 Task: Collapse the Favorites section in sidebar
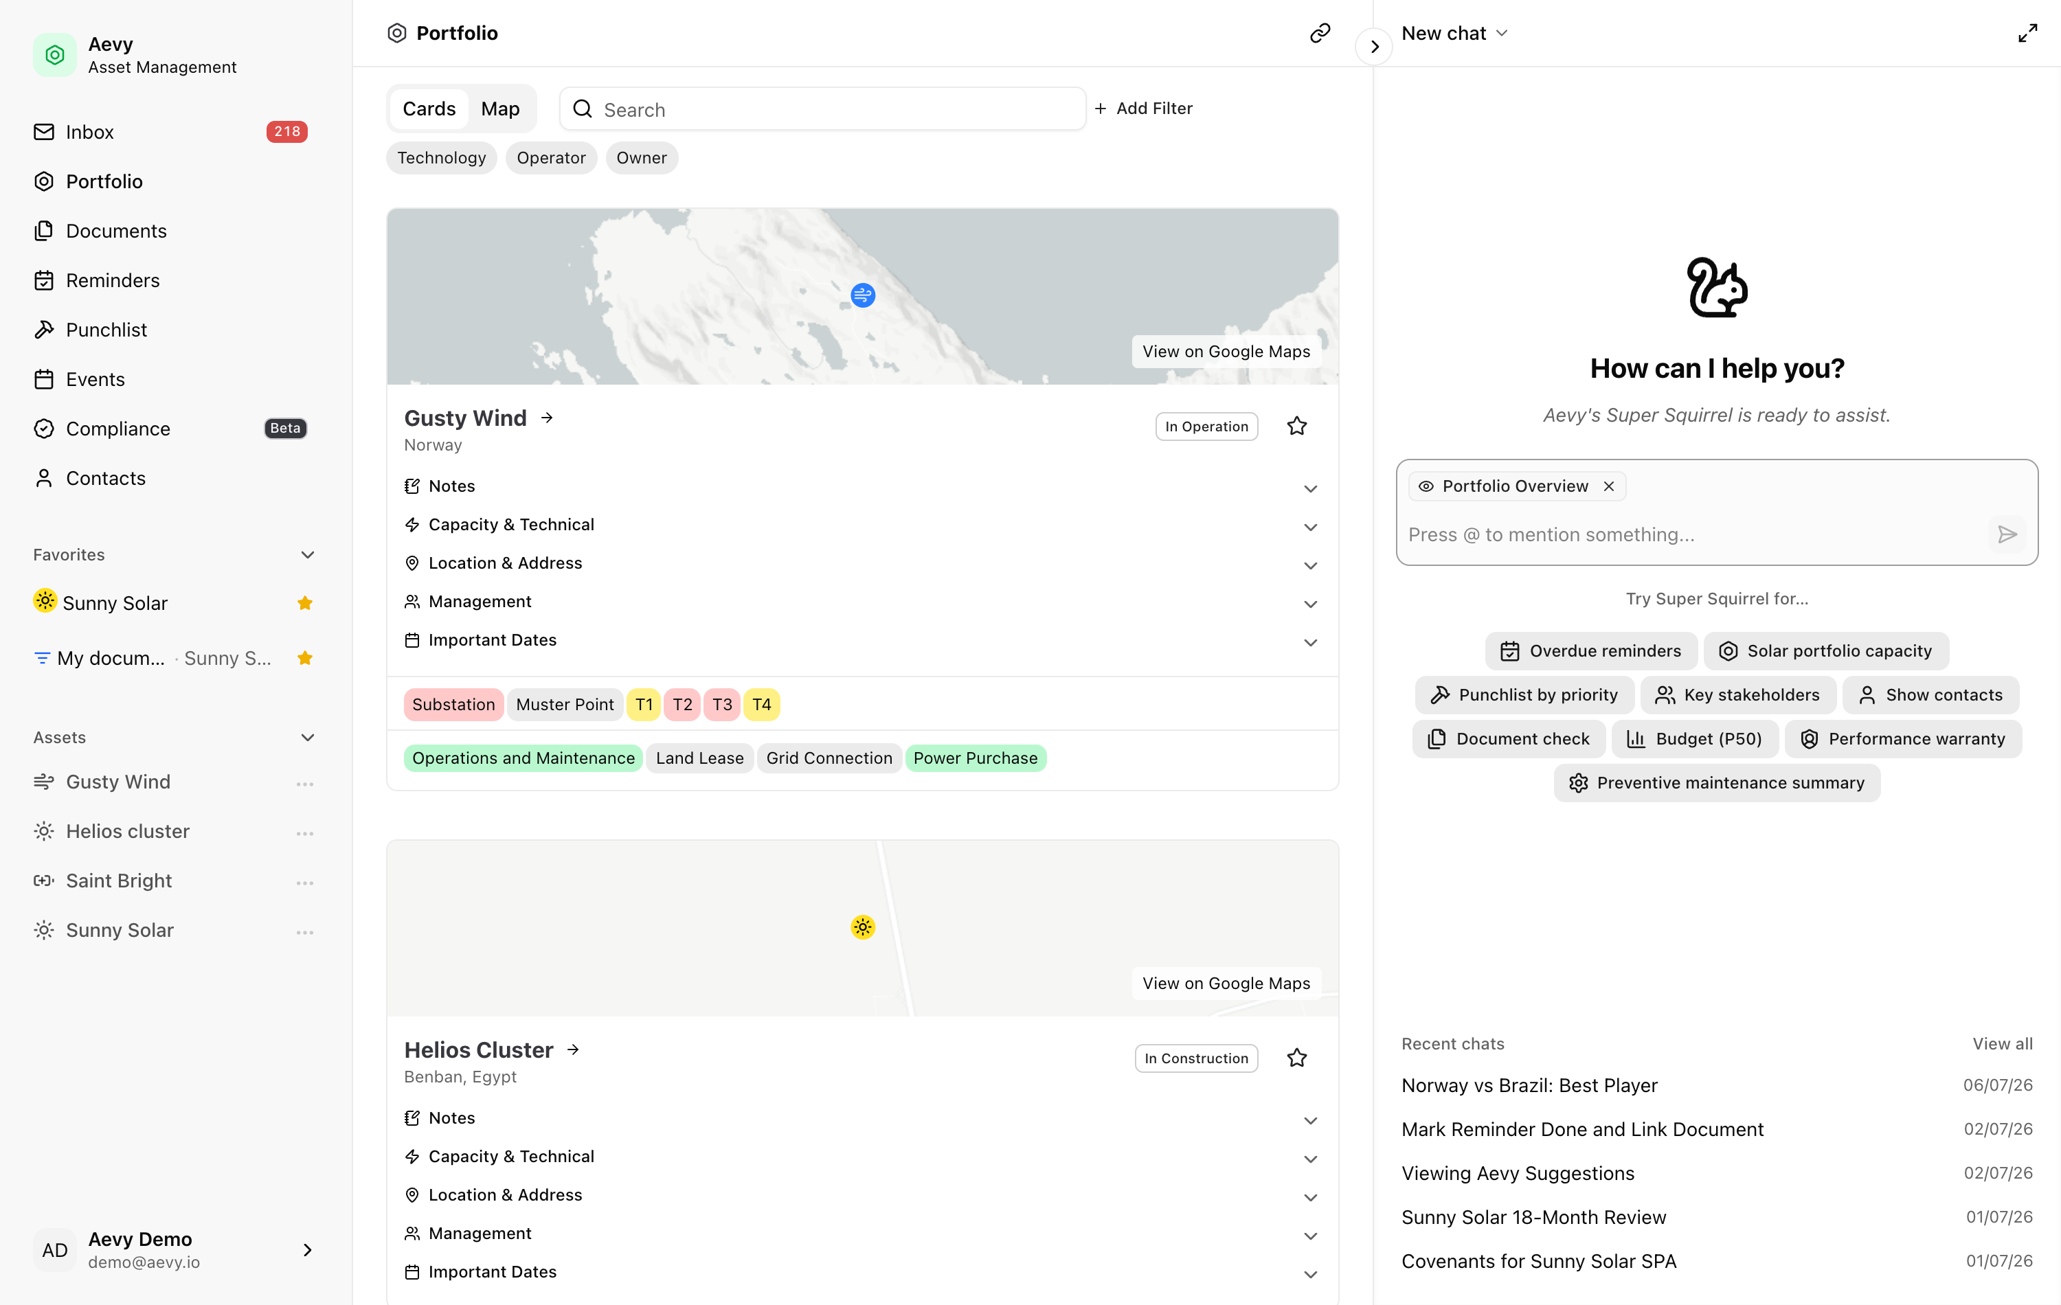point(307,554)
